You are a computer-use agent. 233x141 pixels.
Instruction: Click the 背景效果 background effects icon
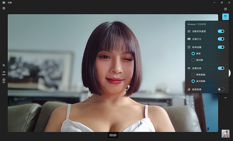189,68
